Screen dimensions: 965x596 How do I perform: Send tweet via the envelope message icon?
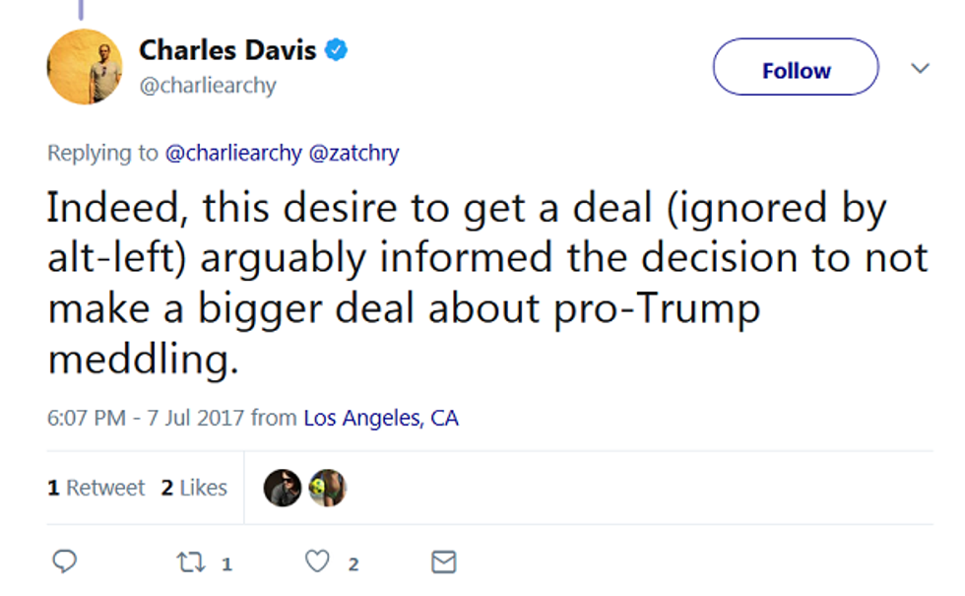[444, 563]
